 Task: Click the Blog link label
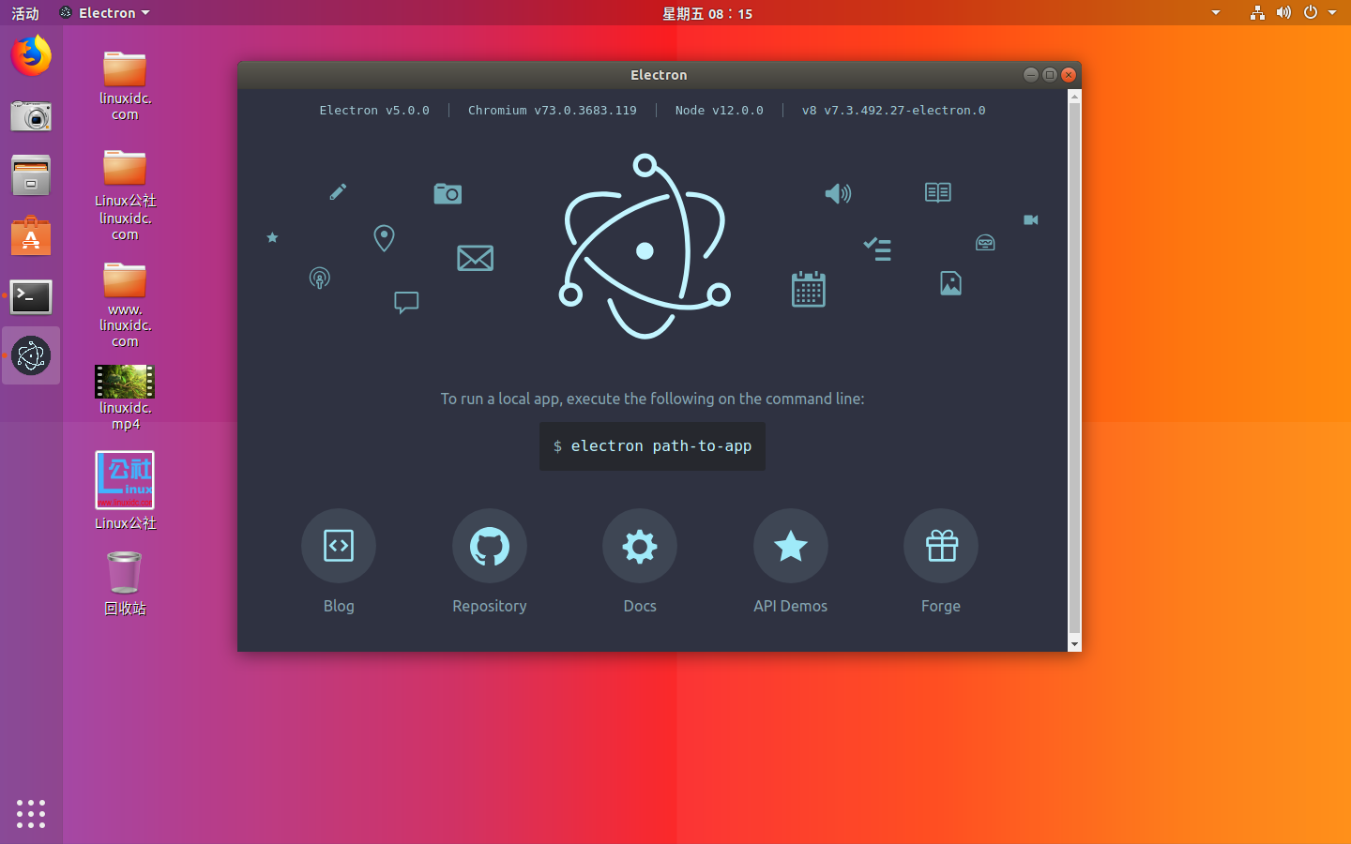(339, 606)
